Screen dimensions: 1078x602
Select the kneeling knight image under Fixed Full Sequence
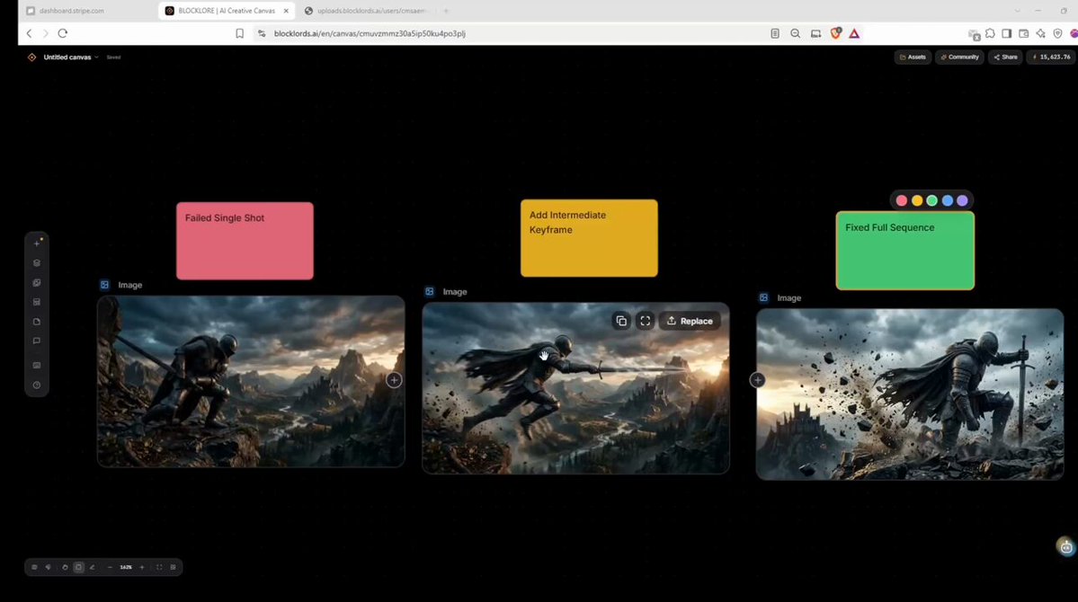point(910,394)
